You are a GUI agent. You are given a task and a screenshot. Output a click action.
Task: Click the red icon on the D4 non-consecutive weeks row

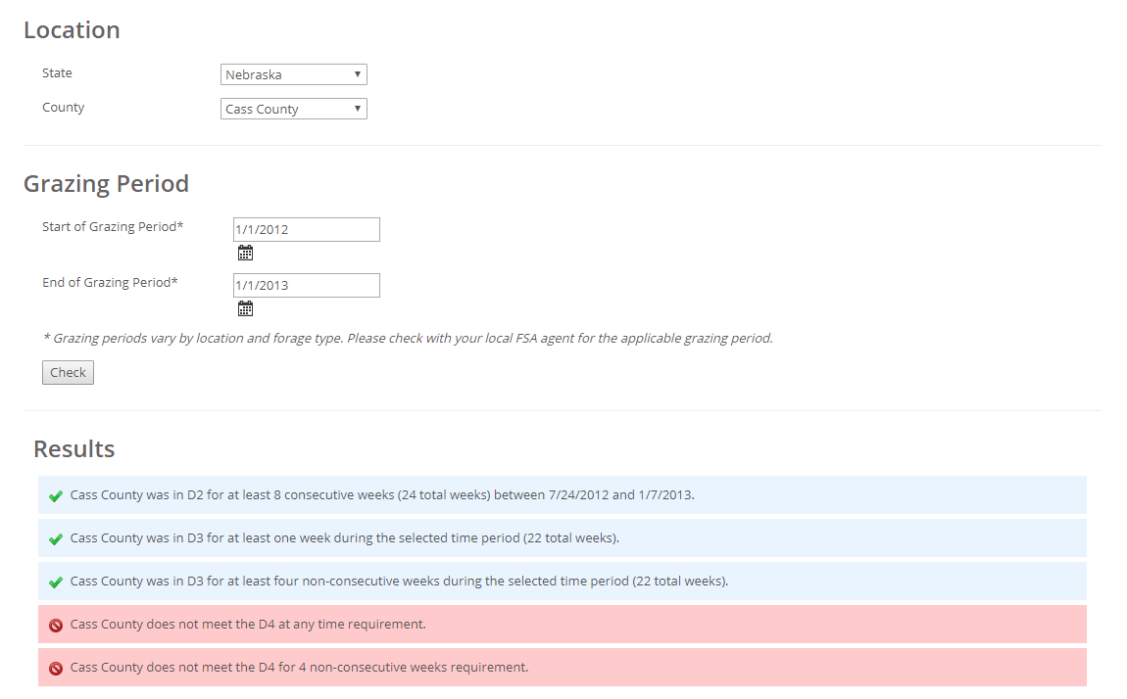click(x=56, y=668)
